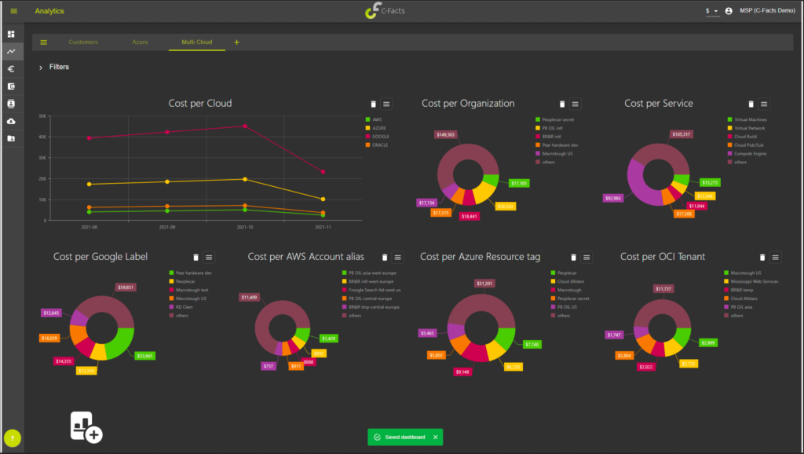Open the wallet budget sidebar icon
Image resolution: width=804 pixels, height=454 pixels.
(x=11, y=86)
